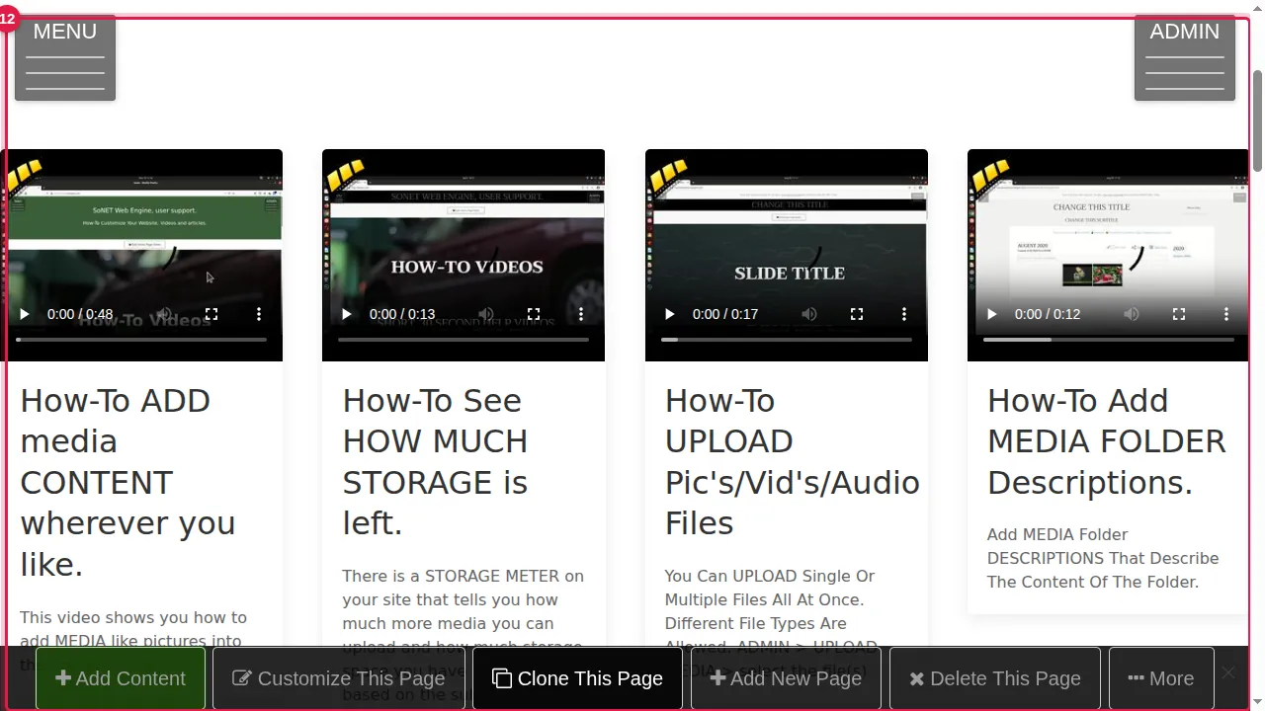Seek in the MEDIA FOLDER Descriptions progress bar

click(x=1109, y=340)
